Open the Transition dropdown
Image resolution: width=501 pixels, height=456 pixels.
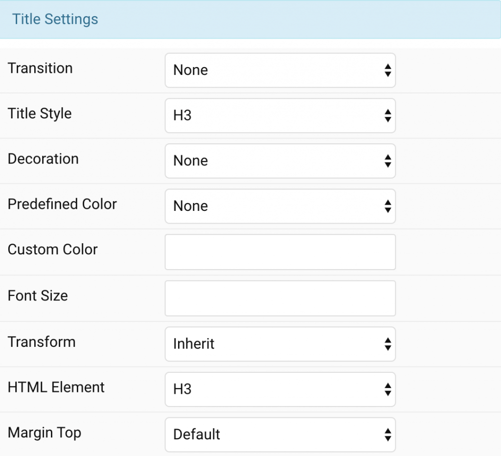pos(280,70)
